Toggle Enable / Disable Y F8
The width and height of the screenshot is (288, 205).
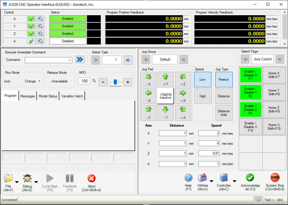tap(251, 92)
